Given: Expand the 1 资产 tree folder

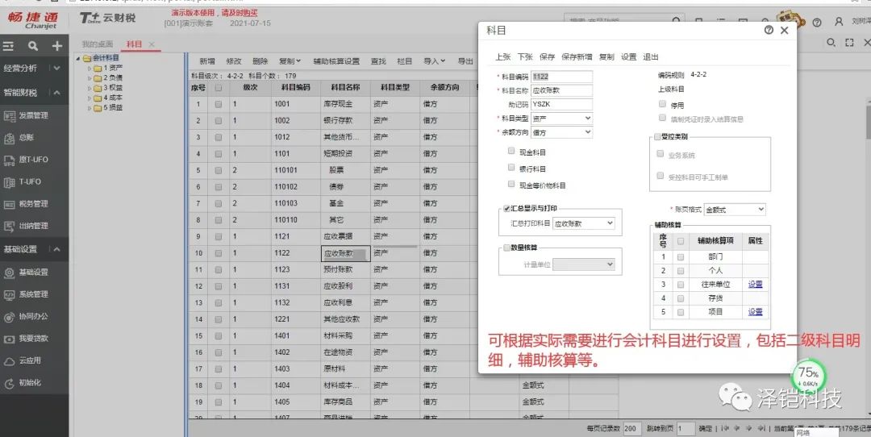Looking at the screenshot, I should coord(90,68).
